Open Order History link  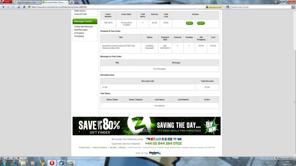80,11
